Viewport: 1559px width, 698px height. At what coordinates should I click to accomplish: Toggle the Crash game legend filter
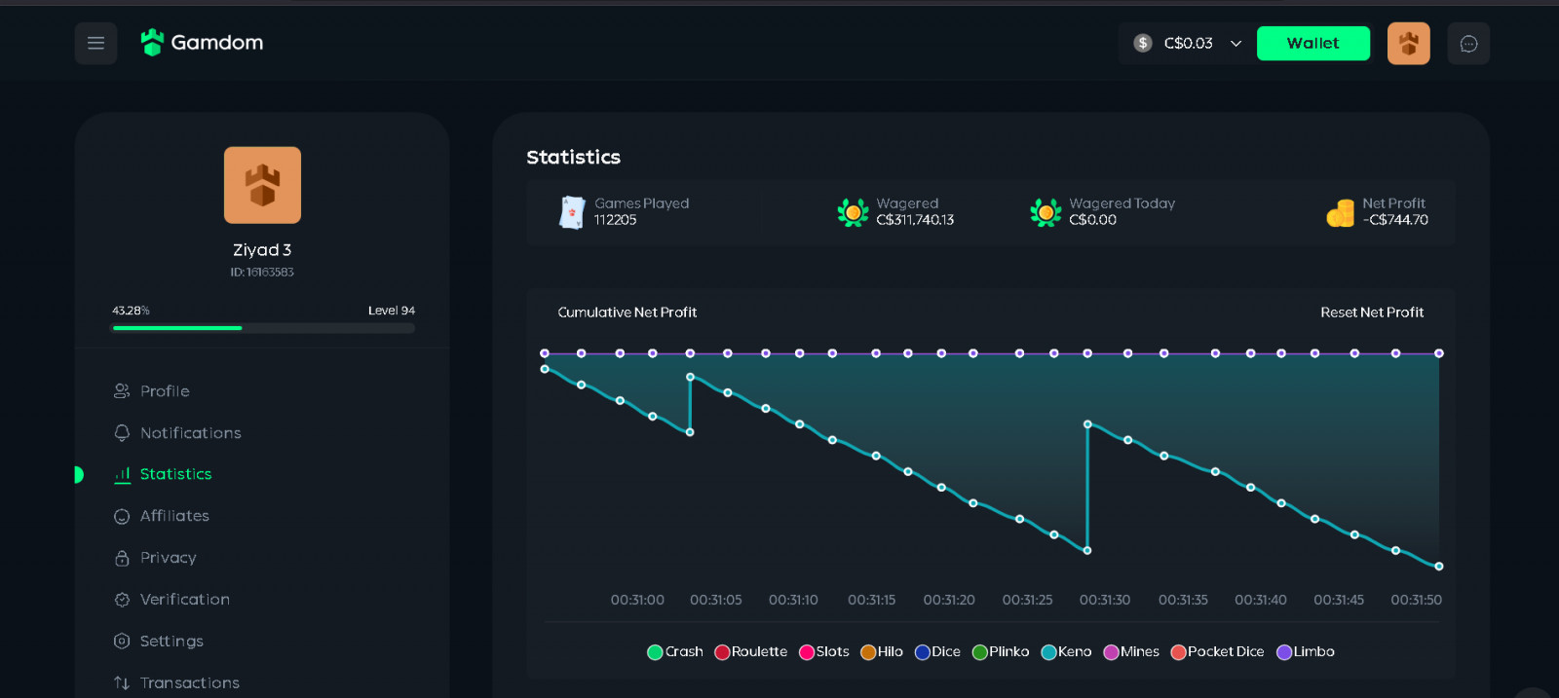675,652
